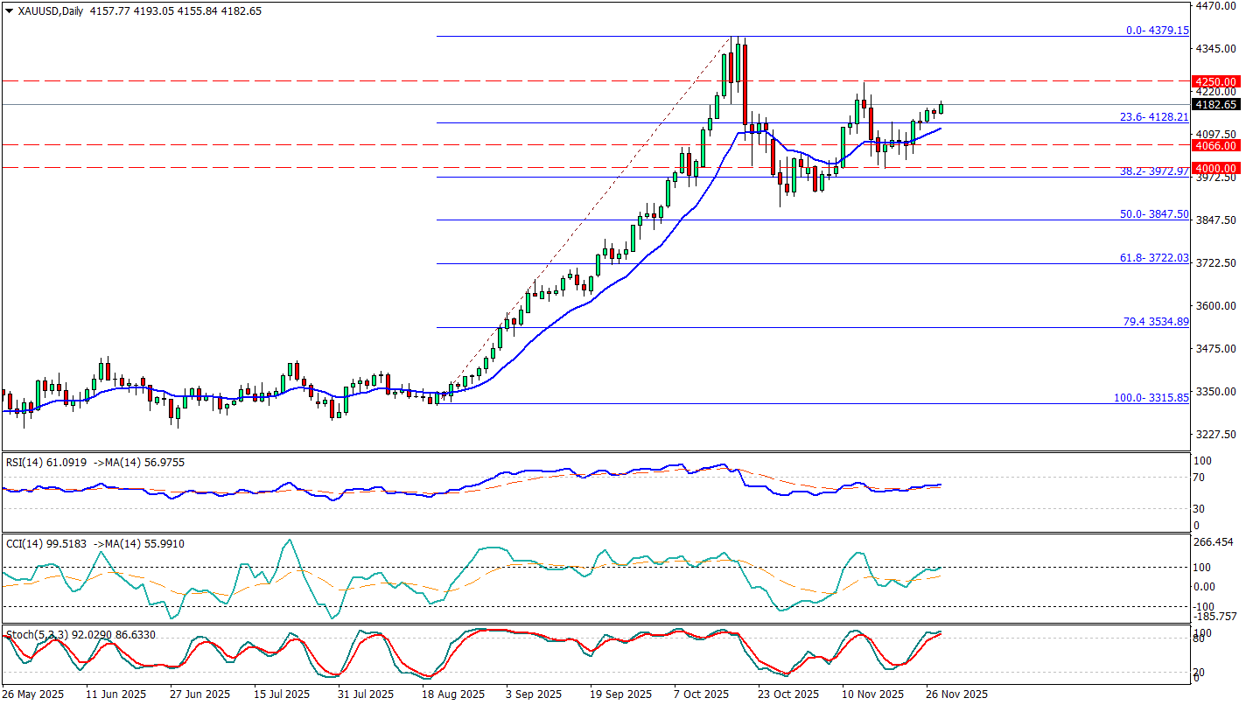Screen dimensions: 1246x705
Task: Click the red 4066.00 price label
Action: tap(1217, 145)
